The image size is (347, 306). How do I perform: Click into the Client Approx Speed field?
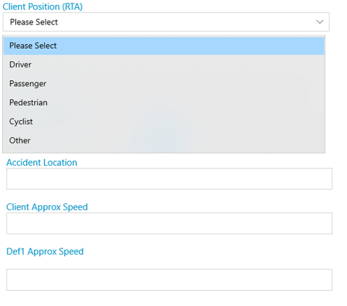click(x=170, y=224)
